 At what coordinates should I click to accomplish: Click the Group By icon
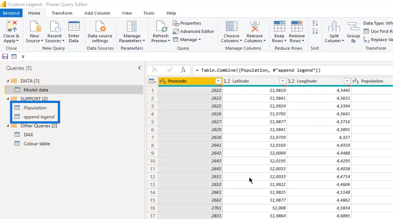click(353, 26)
